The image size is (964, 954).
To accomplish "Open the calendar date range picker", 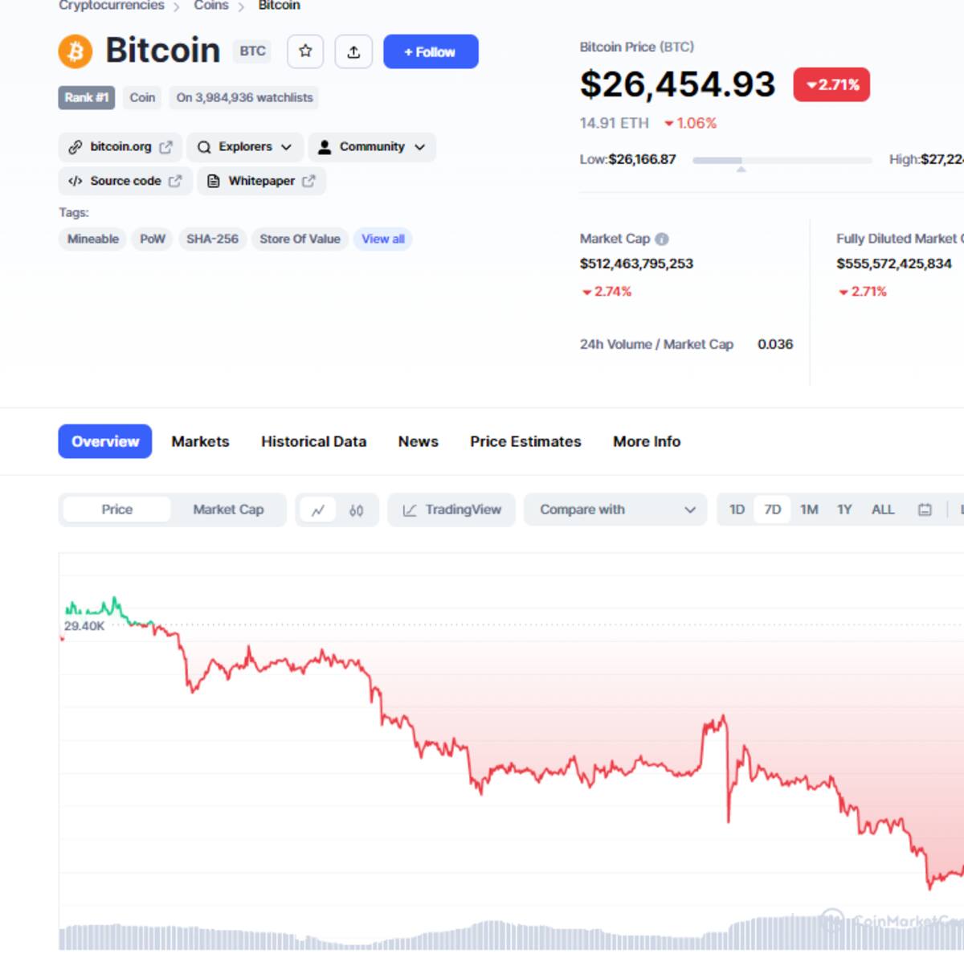I will point(925,510).
